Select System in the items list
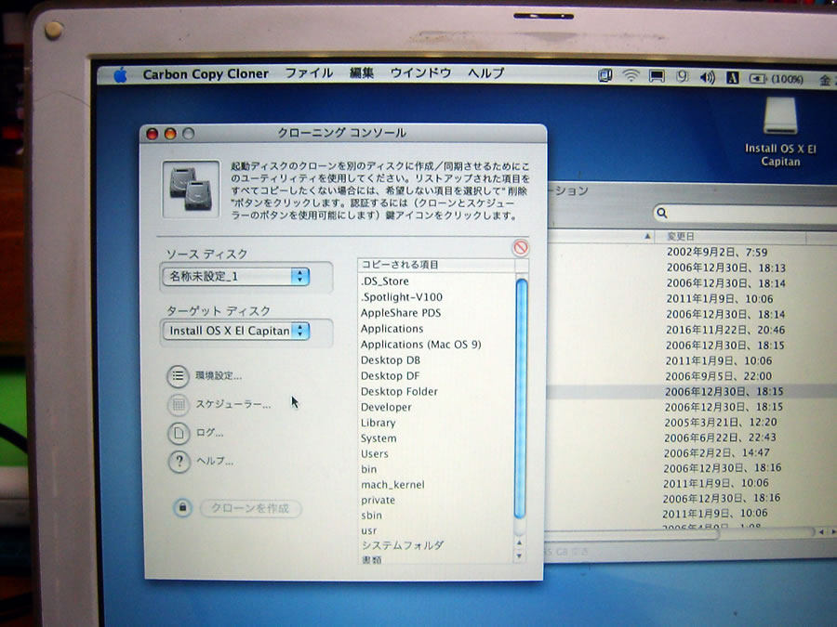This screenshot has height=627, width=837. point(379,438)
